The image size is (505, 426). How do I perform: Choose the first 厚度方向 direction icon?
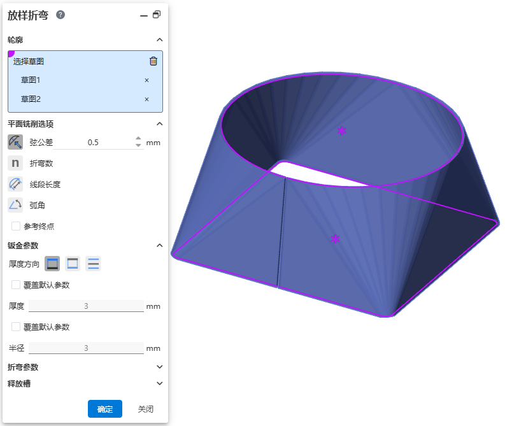coord(52,264)
